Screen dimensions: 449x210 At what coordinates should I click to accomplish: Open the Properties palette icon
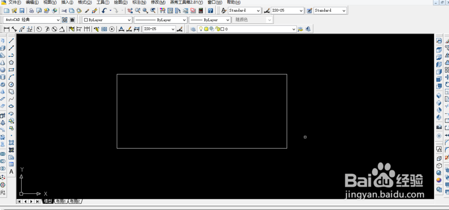(x=163, y=11)
